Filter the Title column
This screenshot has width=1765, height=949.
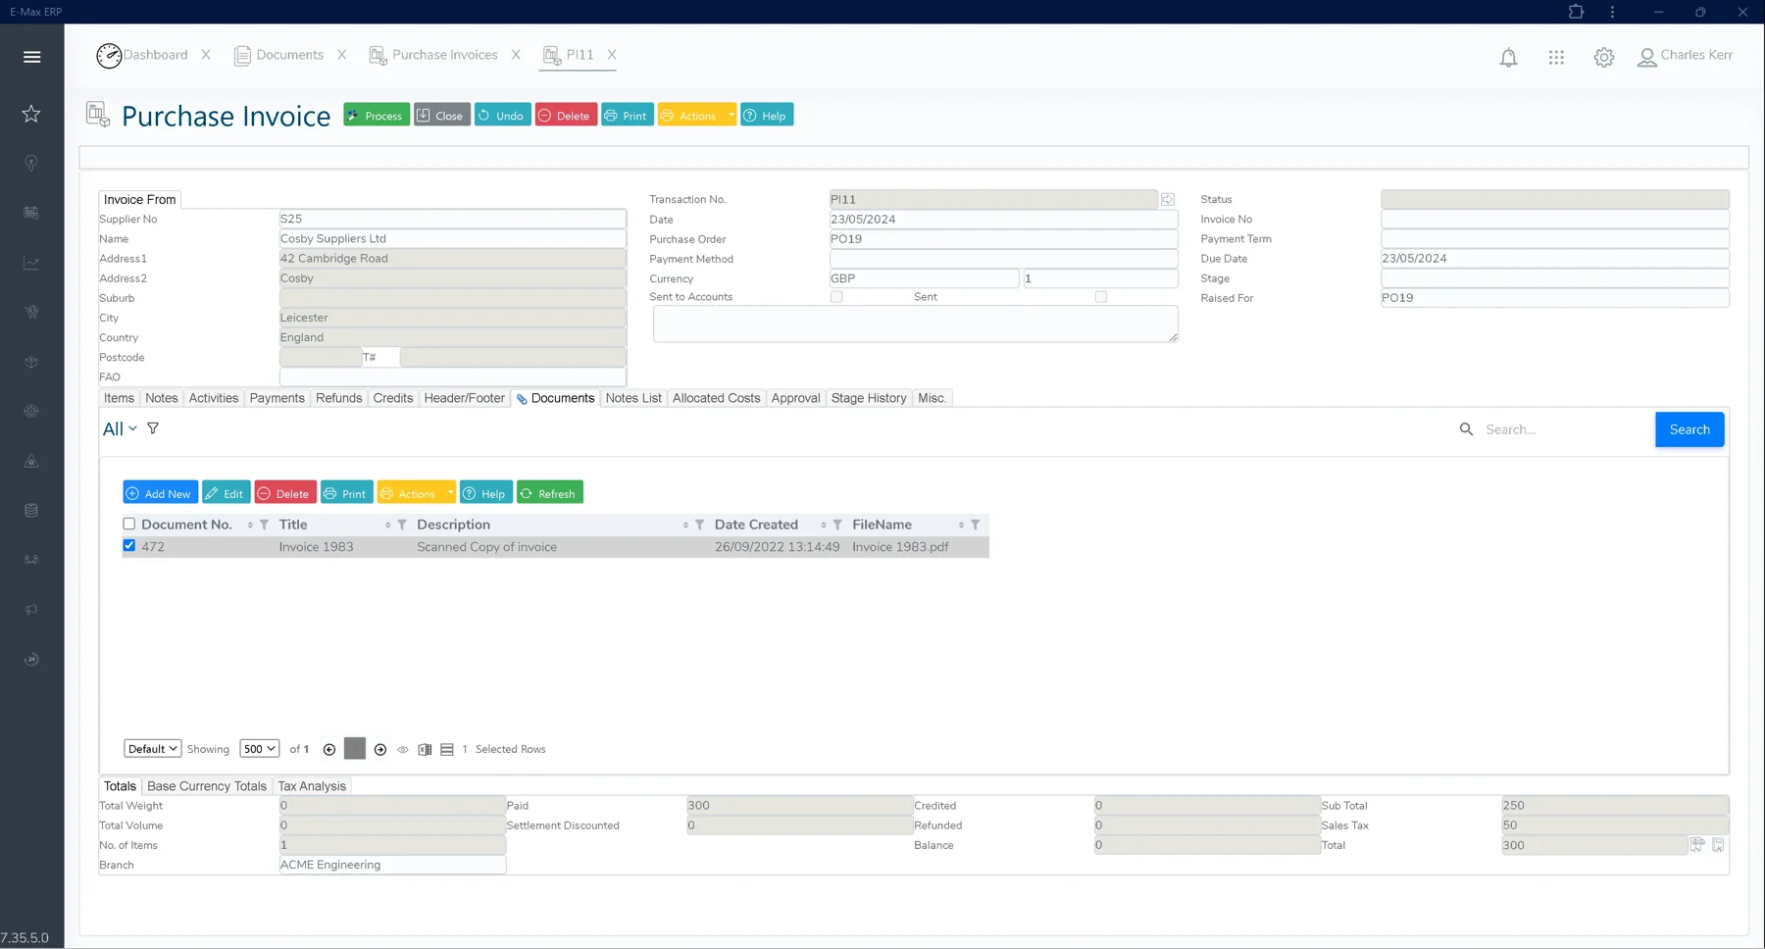(x=402, y=525)
